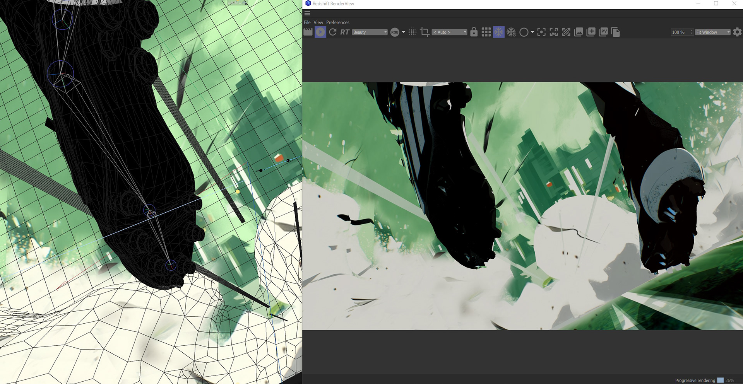Minimize the Redshift RenderView window

point(698,3)
